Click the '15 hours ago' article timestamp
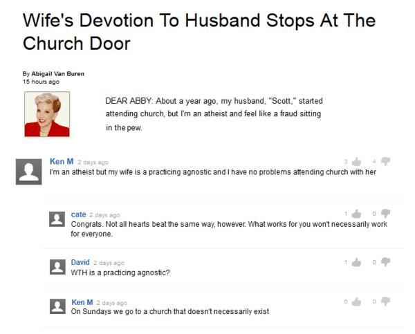The image size is (415, 334). coord(41,82)
